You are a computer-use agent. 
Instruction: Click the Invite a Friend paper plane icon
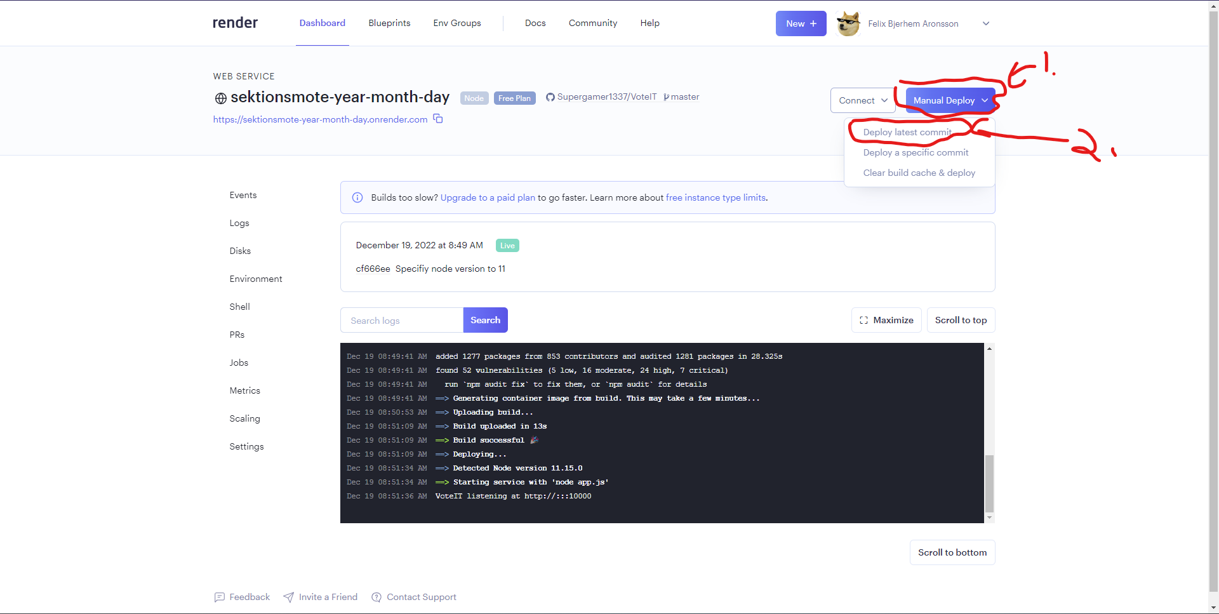[x=289, y=597]
